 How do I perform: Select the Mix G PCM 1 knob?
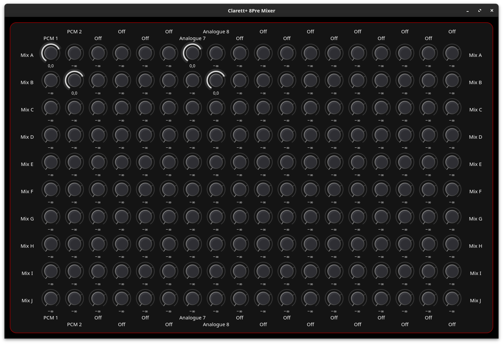pyautogui.click(x=51, y=216)
